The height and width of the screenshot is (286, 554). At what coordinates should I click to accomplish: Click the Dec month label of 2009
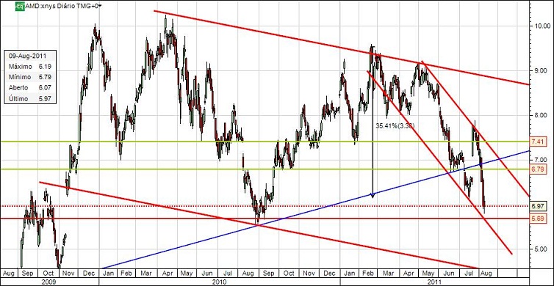(89, 274)
